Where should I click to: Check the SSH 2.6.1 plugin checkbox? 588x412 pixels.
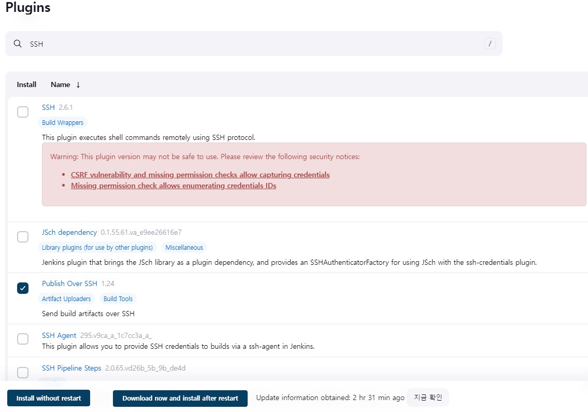pyautogui.click(x=23, y=112)
